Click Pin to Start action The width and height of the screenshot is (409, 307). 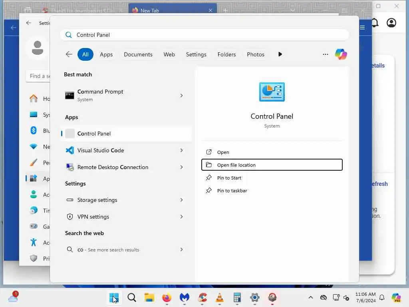[272, 178]
